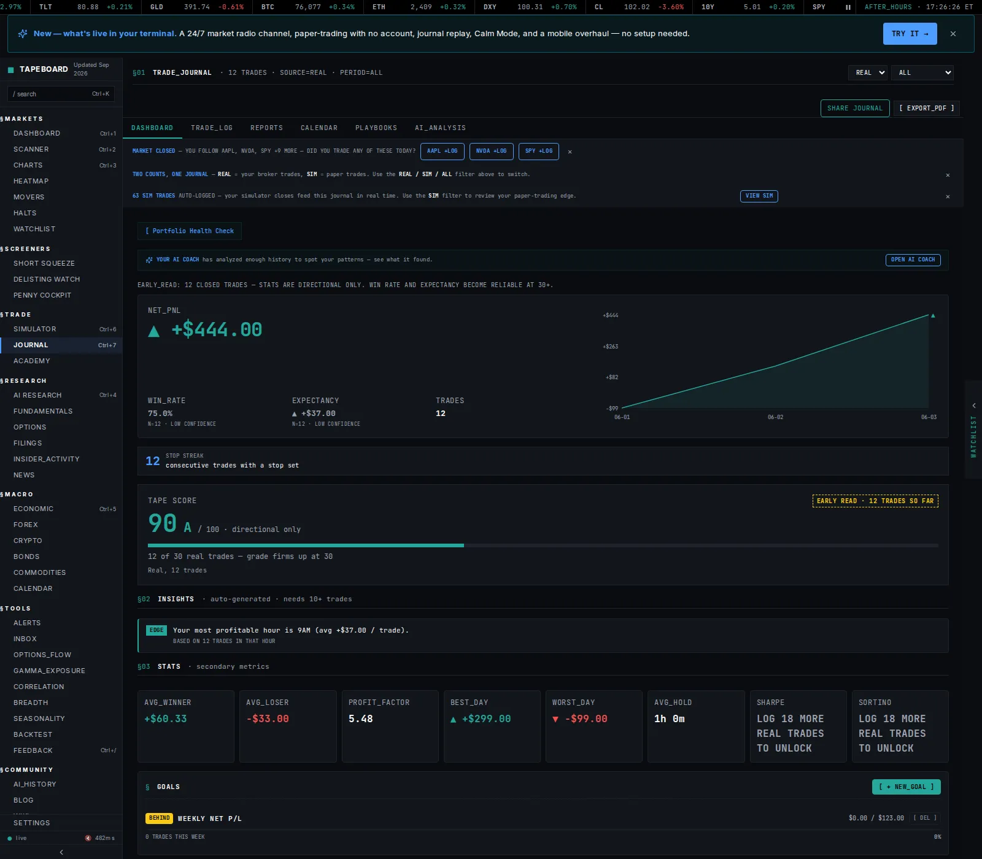The width and height of the screenshot is (982, 859).
Task: Export the journal as PDF
Action: coord(927,108)
